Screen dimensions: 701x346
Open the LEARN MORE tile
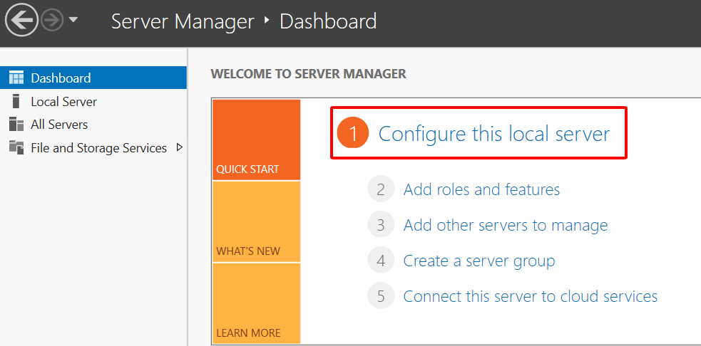256,303
